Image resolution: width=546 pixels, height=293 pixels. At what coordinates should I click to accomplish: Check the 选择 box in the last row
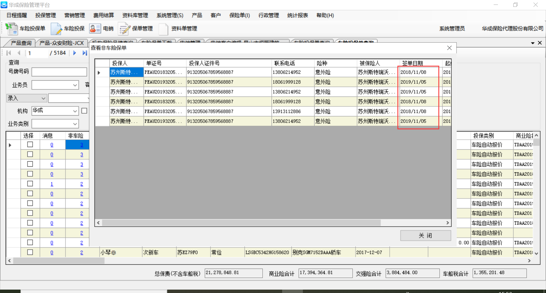coord(30,252)
